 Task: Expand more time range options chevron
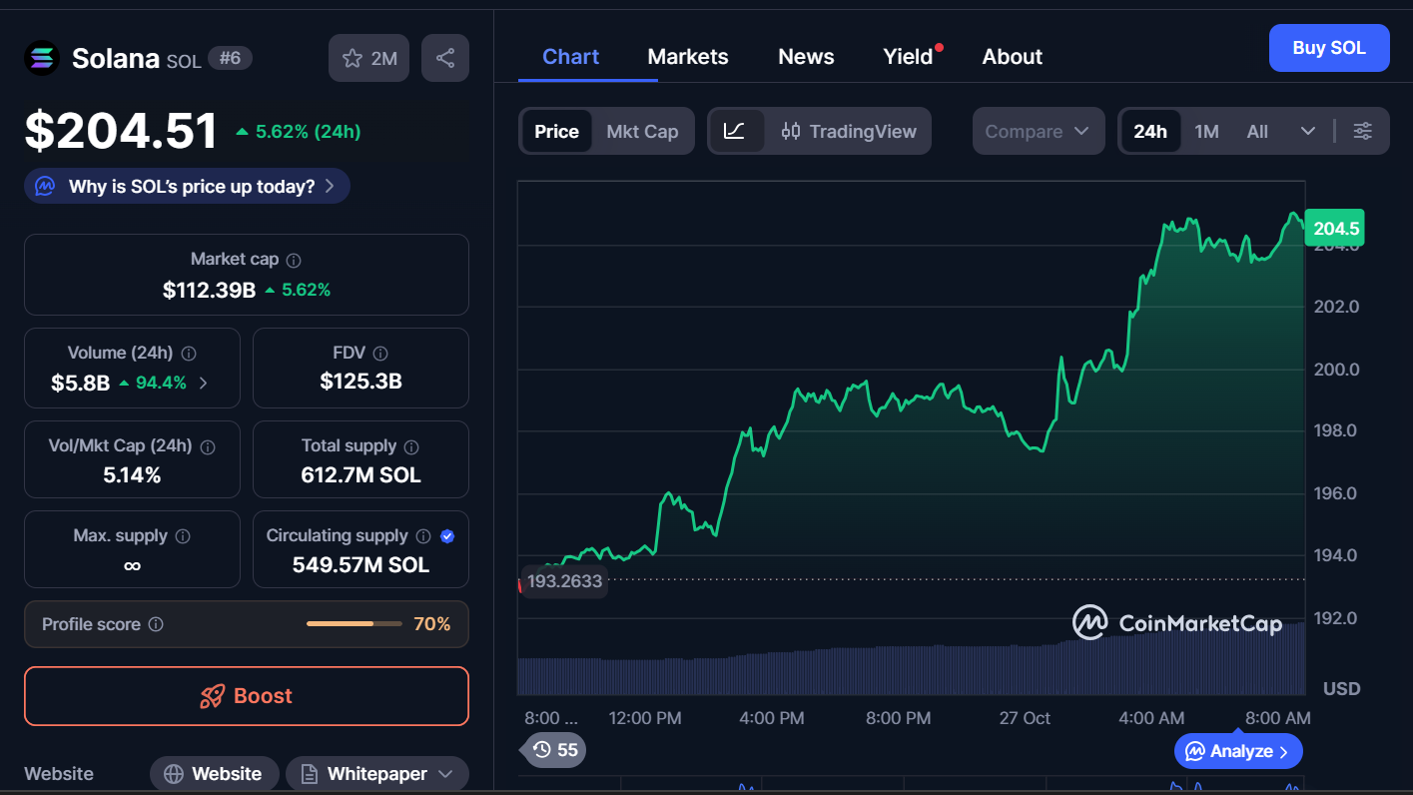[x=1307, y=131]
